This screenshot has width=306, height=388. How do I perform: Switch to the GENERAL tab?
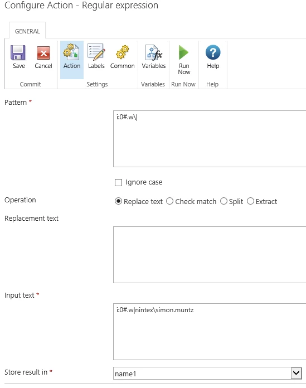click(x=27, y=31)
